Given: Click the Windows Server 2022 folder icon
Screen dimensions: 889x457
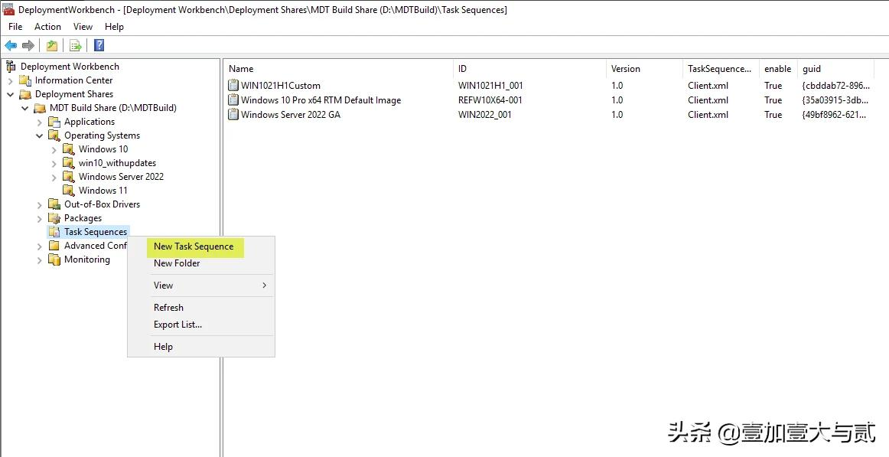Looking at the screenshot, I should (x=69, y=177).
